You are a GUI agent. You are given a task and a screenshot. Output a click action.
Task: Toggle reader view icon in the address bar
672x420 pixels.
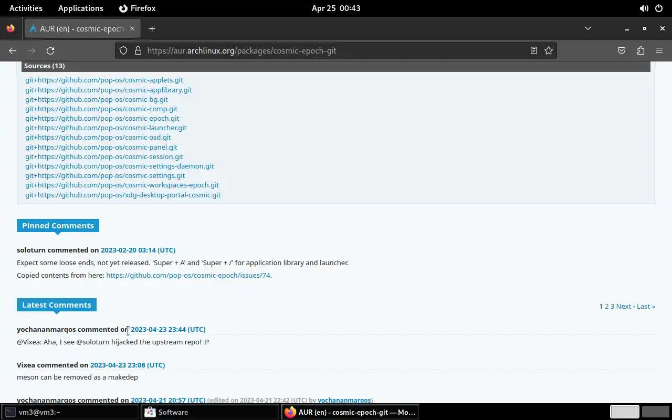pyautogui.click(x=533, y=50)
